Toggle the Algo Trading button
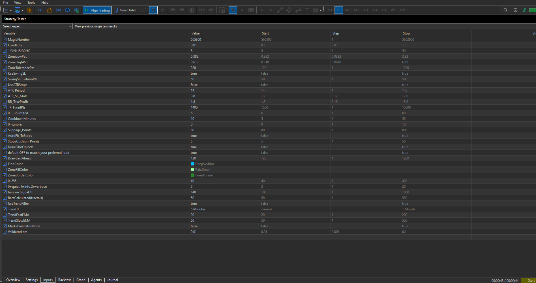Screen dimensions: 536x283 97,10
